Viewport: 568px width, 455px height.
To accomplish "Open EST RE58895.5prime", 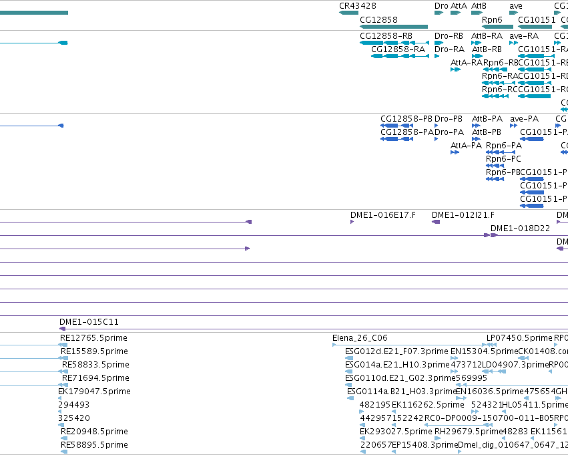I will pos(94,445).
